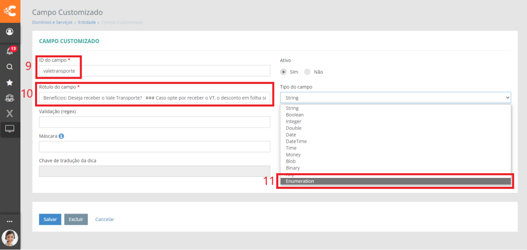Click the Salvar button
Image resolution: width=527 pixels, height=250 pixels.
[50, 219]
